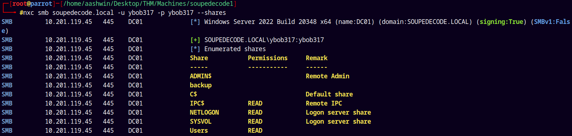The image size is (572, 136).
Task: Click READ permission beside Users
Action: (x=255, y=131)
